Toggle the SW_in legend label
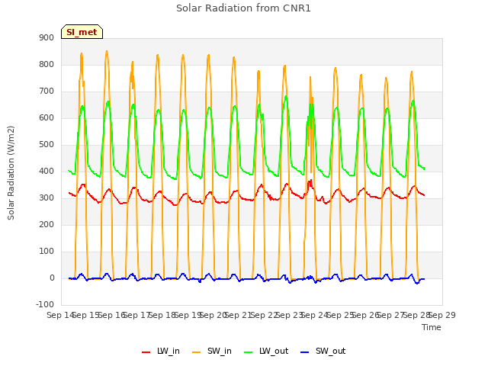488x366 pixels. [220, 351]
